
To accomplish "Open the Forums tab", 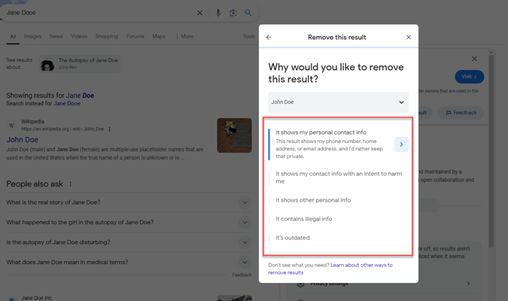I will [x=135, y=36].
